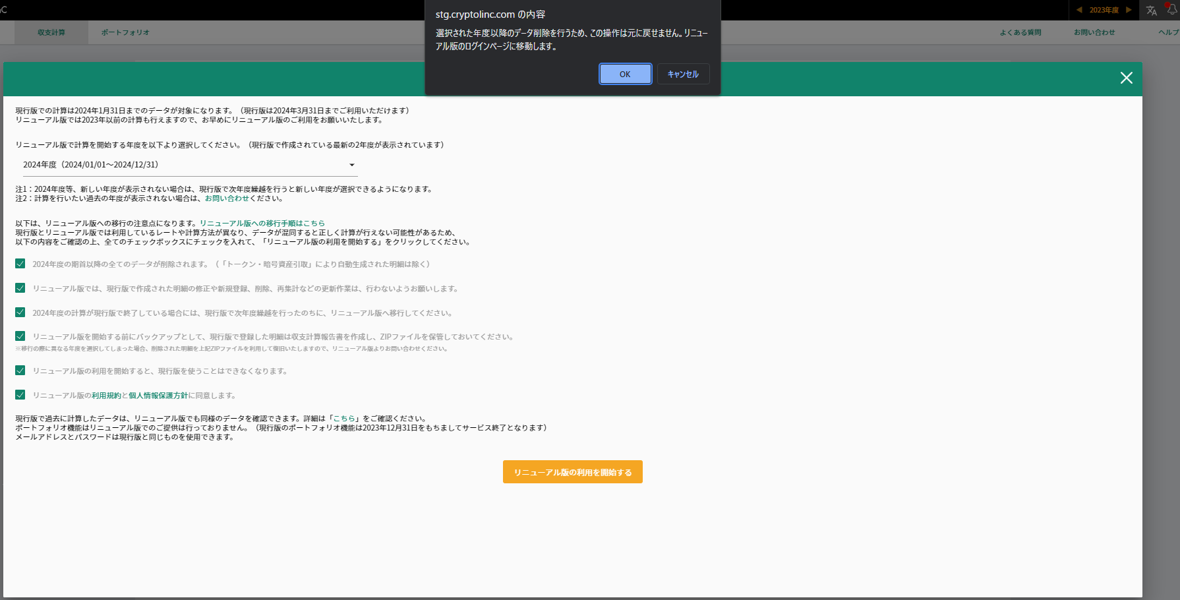This screenshot has width=1180, height=600.
Task: Toggle the terms agreement checkbox
Action: [x=20, y=395]
